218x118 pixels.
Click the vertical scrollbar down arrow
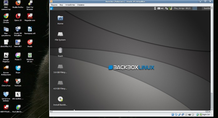pyautogui.click(x=212, y=109)
